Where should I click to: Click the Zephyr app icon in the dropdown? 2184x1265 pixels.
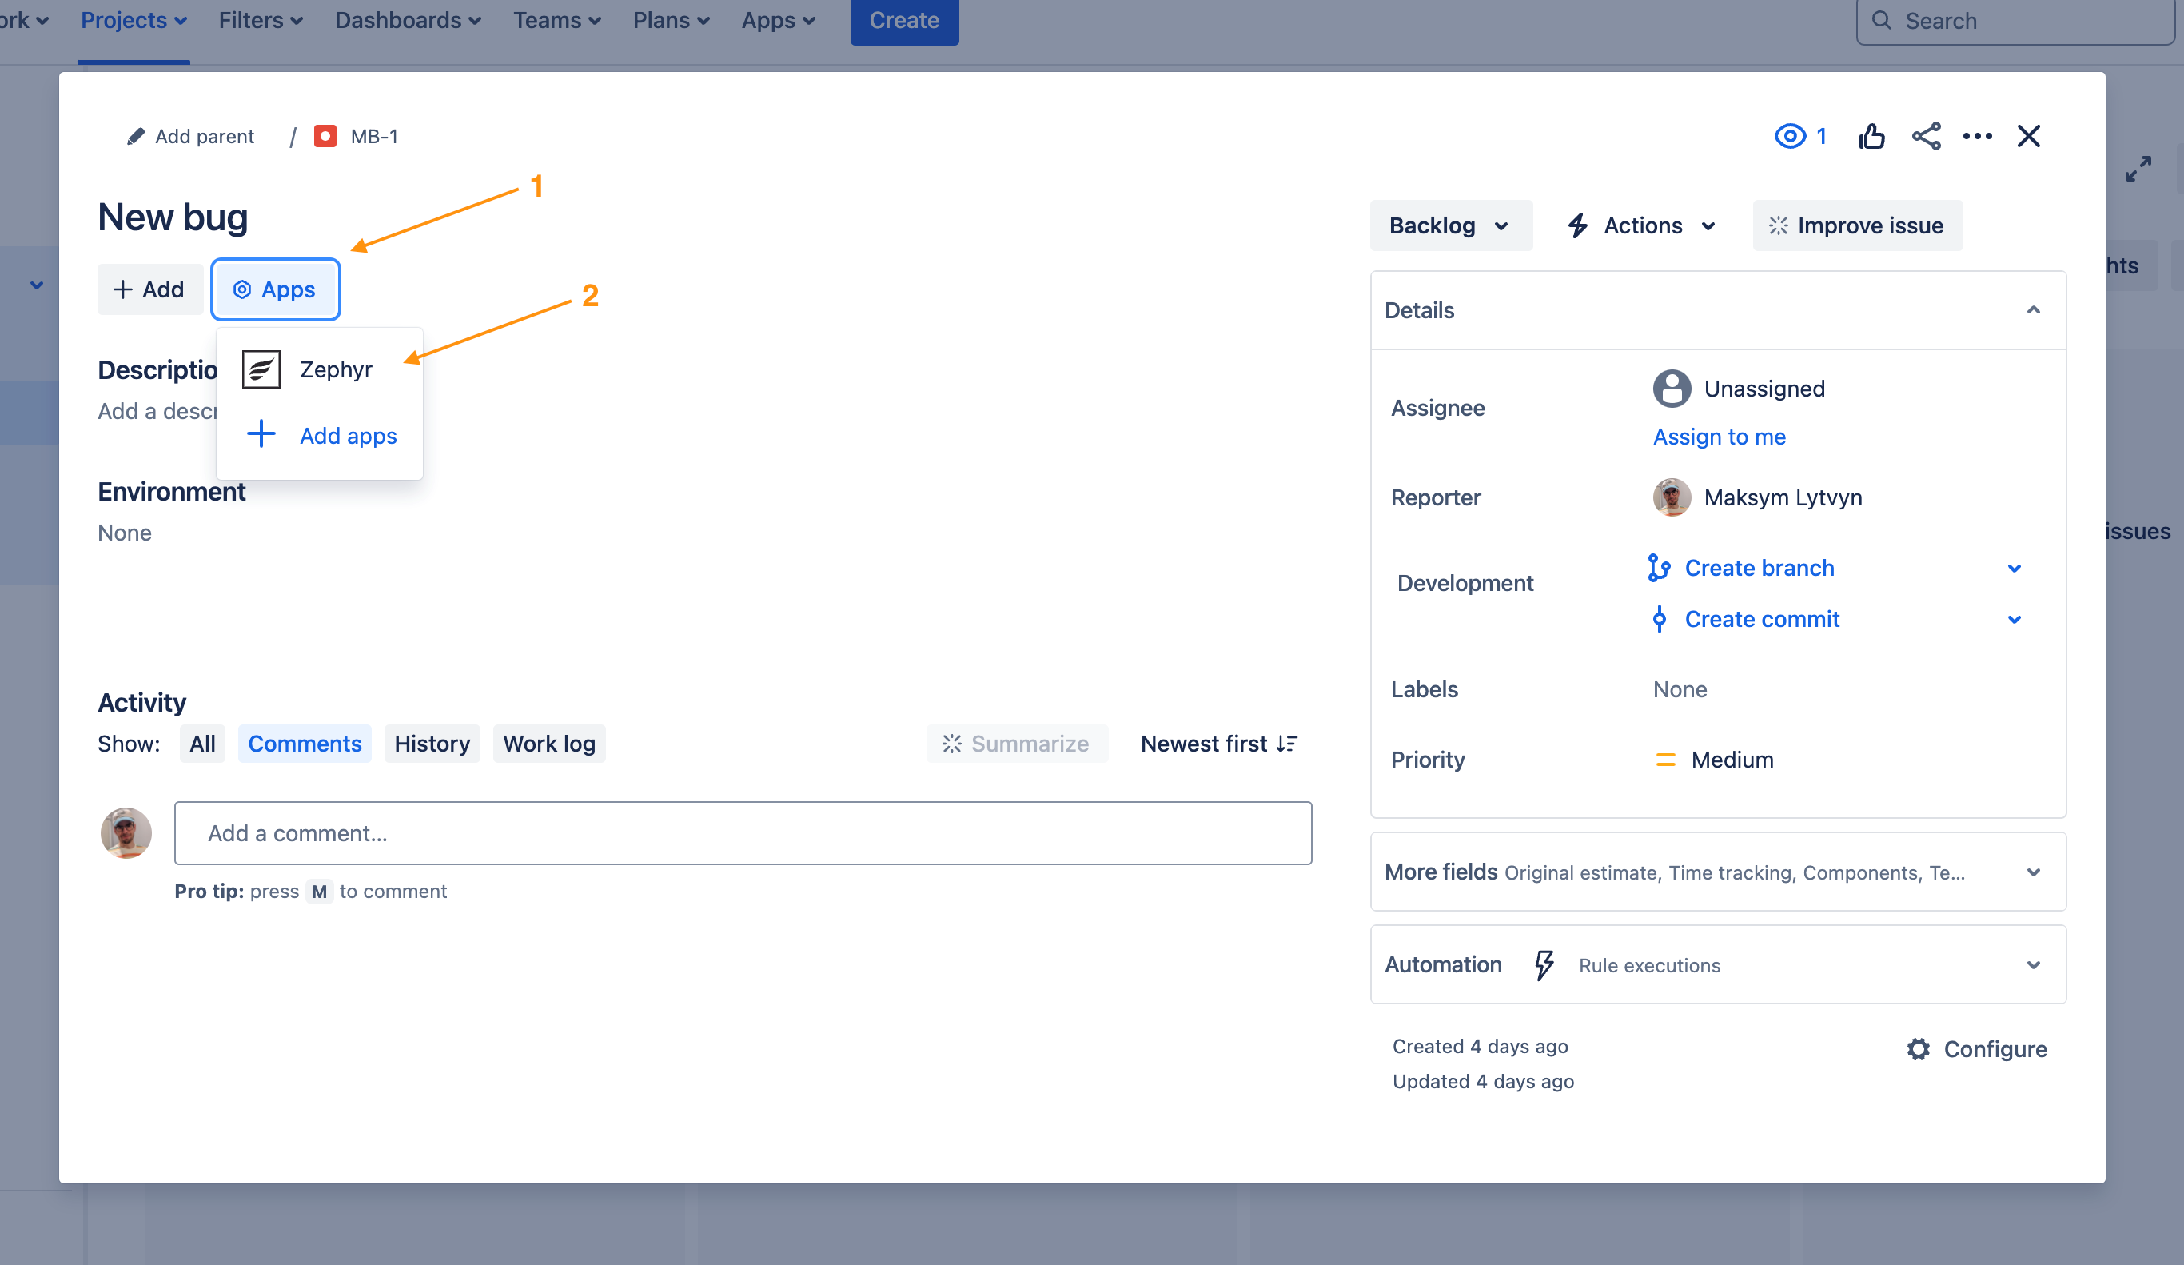261,369
